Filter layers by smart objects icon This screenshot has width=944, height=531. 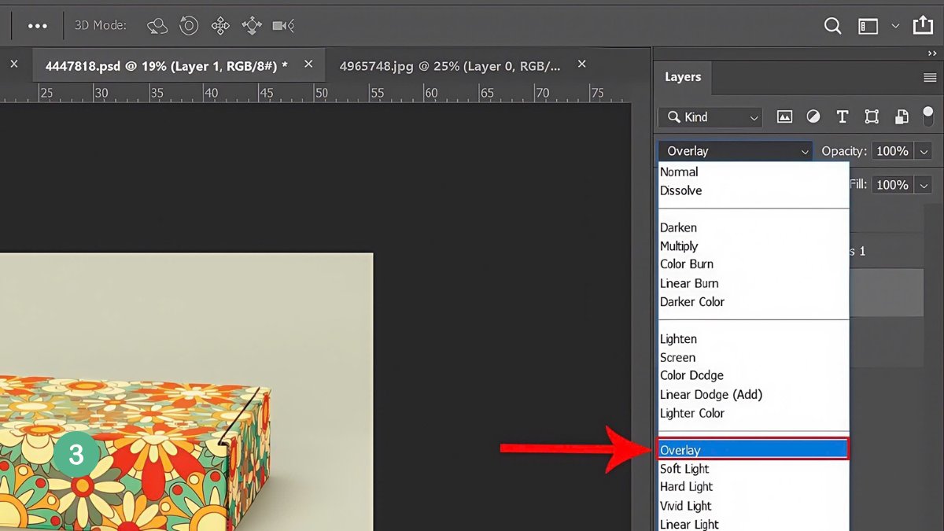click(901, 116)
